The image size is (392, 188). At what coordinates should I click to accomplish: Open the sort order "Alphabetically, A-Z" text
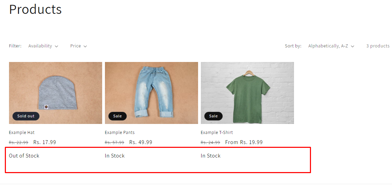tap(328, 46)
